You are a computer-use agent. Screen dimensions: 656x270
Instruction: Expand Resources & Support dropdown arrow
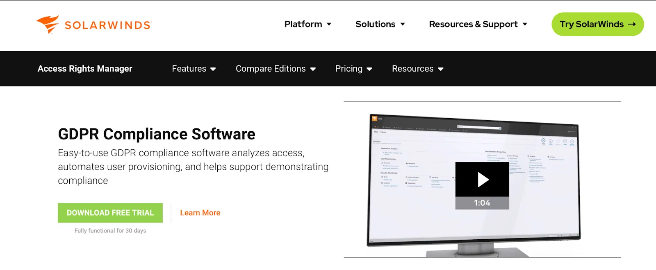(525, 25)
